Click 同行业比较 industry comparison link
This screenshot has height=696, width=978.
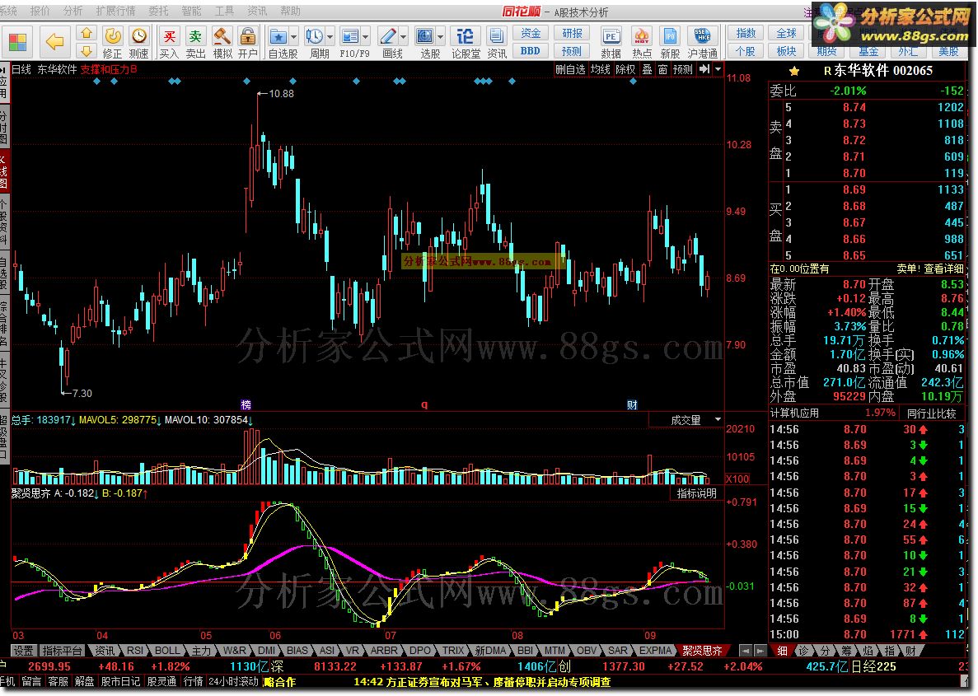click(931, 413)
